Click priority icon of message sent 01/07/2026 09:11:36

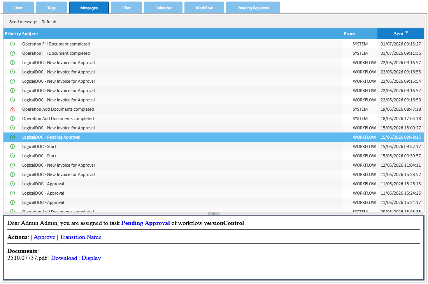[x=12, y=53]
